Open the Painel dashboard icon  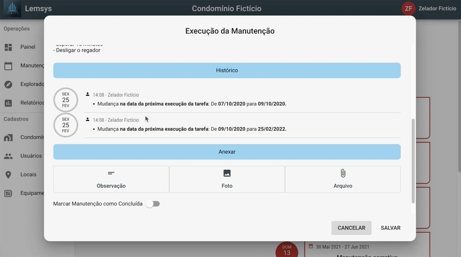8,47
